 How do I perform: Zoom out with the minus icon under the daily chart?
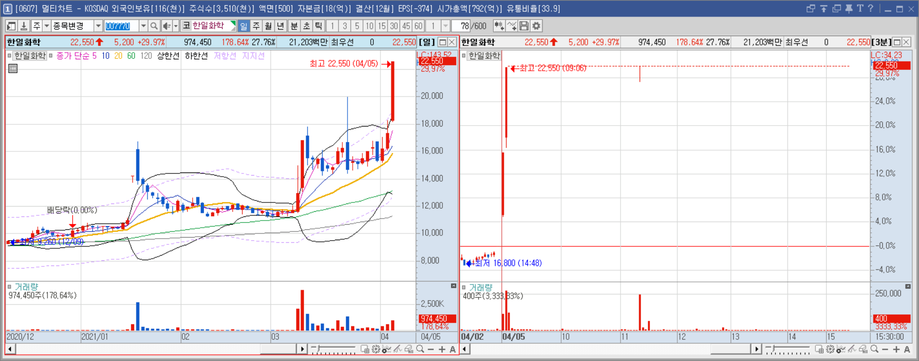[x=431, y=350]
